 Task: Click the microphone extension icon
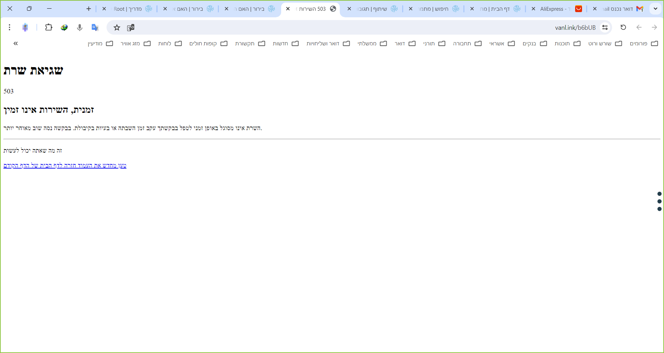(80, 27)
